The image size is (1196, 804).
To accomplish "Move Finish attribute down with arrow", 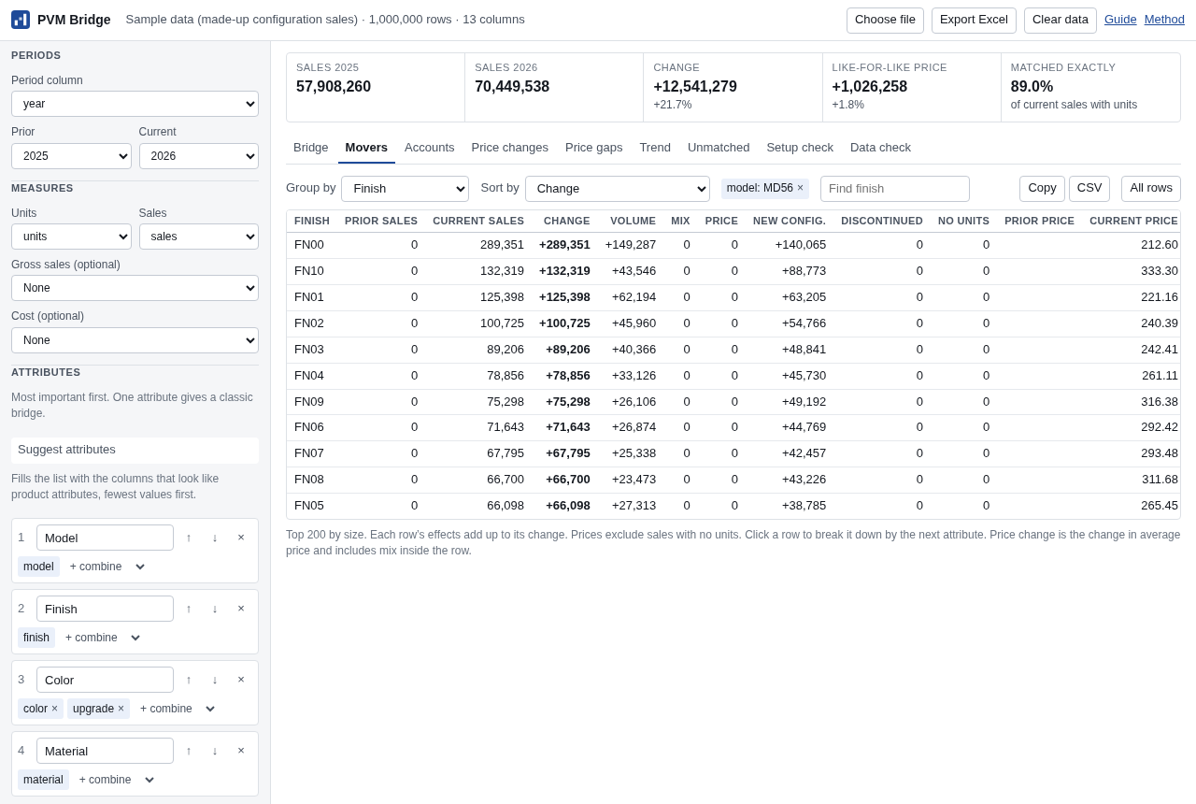I will pos(215,609).
